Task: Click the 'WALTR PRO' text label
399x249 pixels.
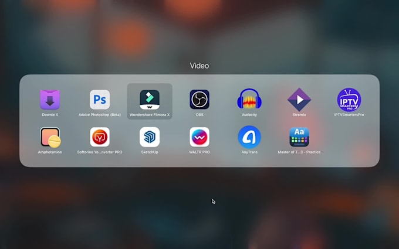Action: click(199, 152)
